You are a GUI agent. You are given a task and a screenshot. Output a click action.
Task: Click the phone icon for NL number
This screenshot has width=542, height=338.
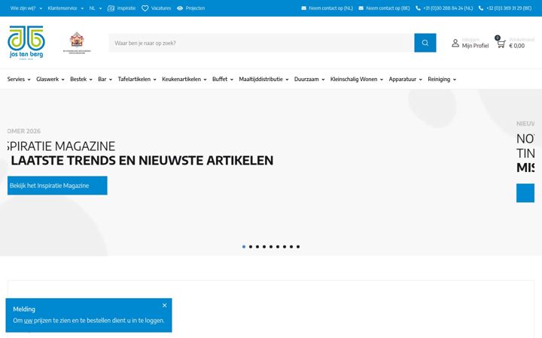418,8
